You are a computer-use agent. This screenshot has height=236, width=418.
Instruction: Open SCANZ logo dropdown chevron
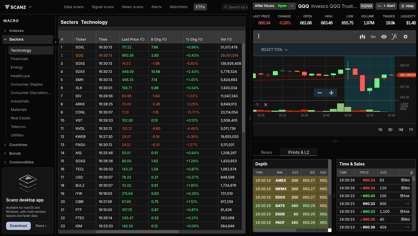click(x=30, y=7)
